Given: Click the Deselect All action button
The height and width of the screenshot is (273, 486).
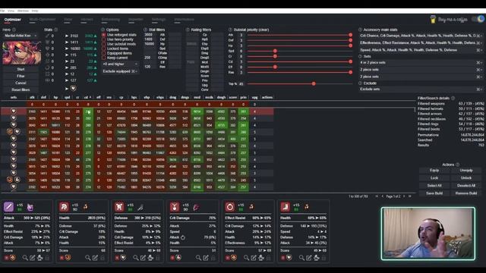Looking at the screenshot, I should [x=465, y=186].
